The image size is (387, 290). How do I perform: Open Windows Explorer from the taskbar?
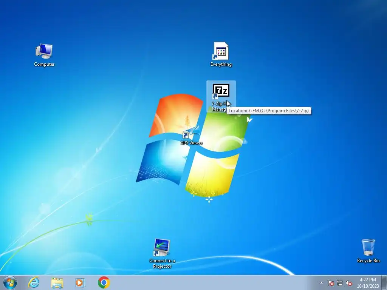[57, 282]
